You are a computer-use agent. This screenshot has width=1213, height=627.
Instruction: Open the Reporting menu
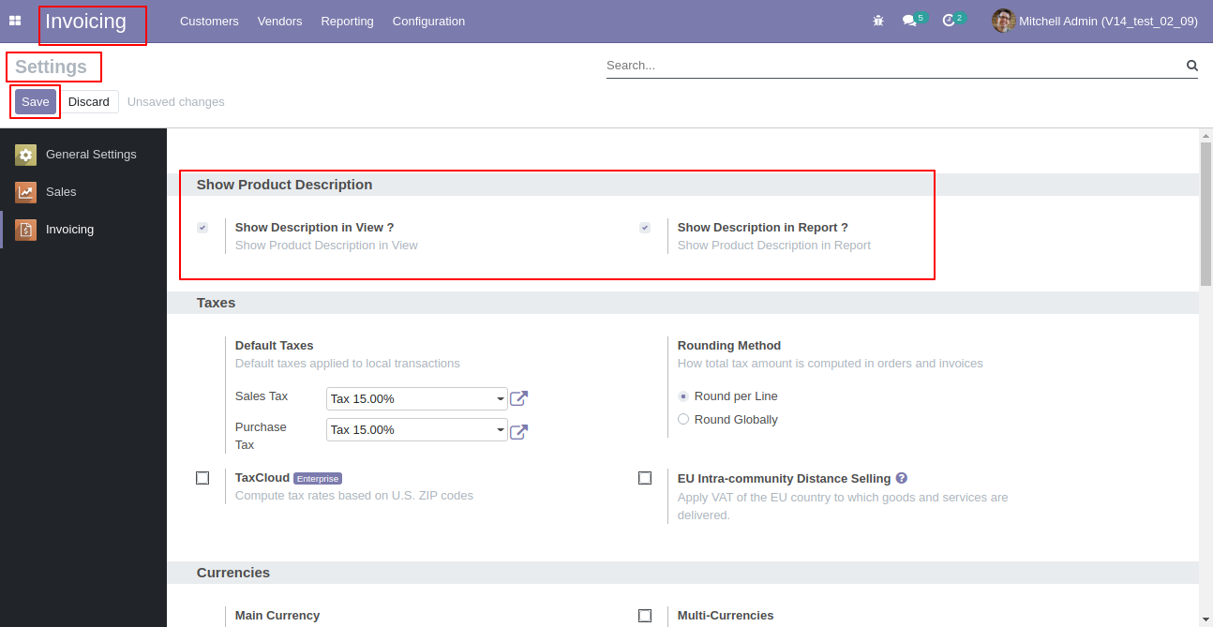[x=347, y=21]
